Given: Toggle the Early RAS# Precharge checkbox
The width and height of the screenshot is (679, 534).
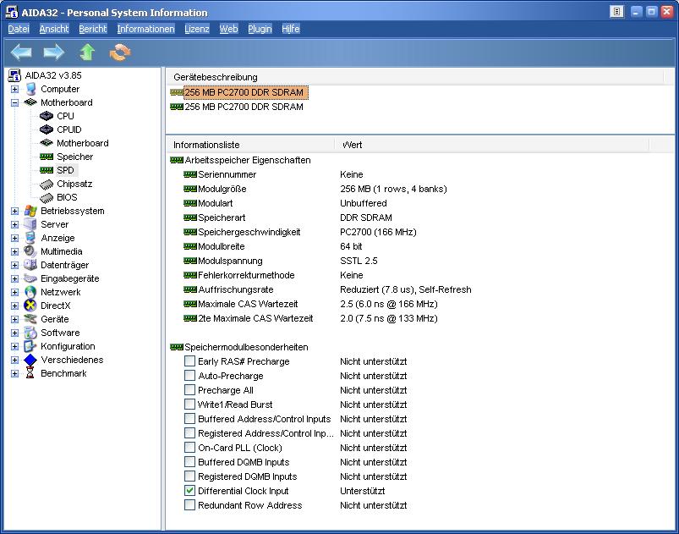Looking at the screenshot, I should coord(189,361).
